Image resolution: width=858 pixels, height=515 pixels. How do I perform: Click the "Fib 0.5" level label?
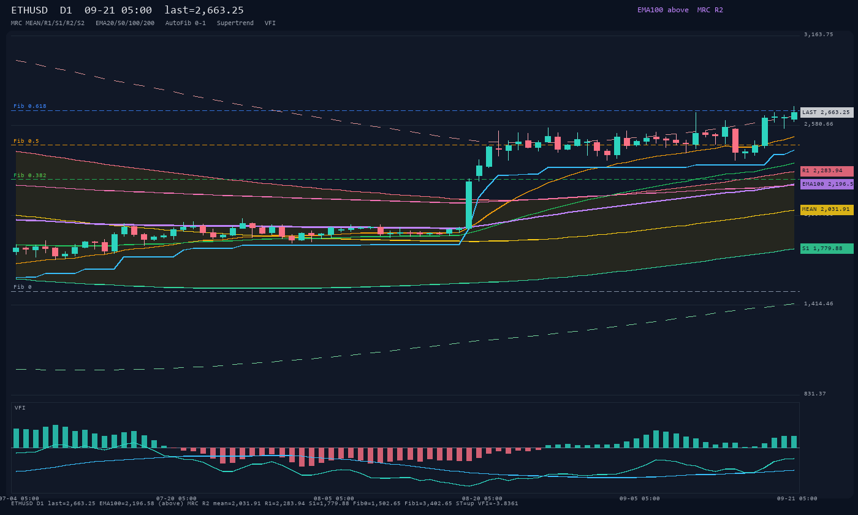pyautogui.click(x=26, y=141)
